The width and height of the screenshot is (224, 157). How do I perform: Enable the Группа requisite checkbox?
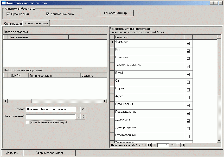pyautogui.click(x=188, y=90)
